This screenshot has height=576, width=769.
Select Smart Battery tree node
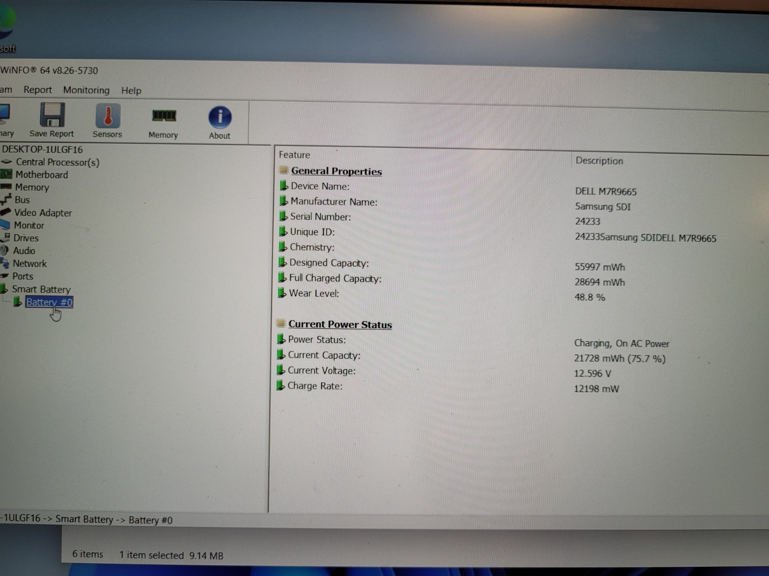[41, 289]
